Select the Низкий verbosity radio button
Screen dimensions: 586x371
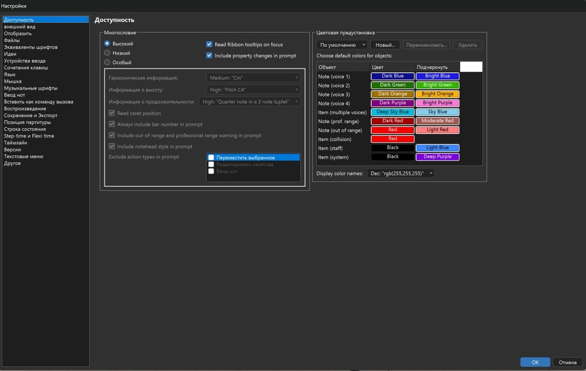(x=107, y=53)
